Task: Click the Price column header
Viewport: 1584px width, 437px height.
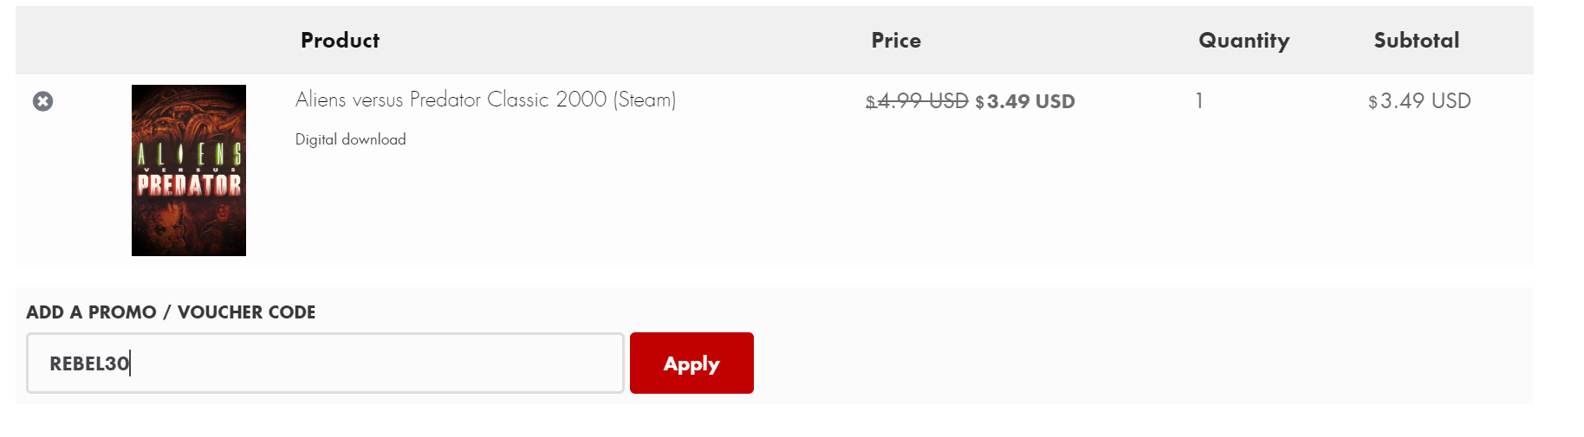Action: point(896,41)
